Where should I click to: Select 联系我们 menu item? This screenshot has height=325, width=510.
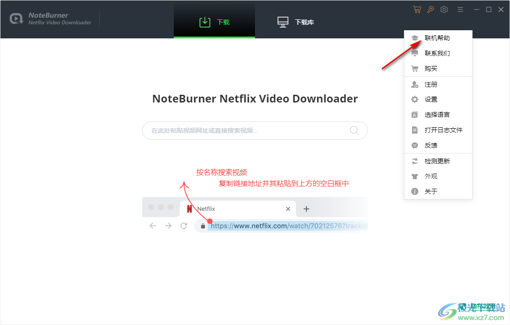point(438,53)
